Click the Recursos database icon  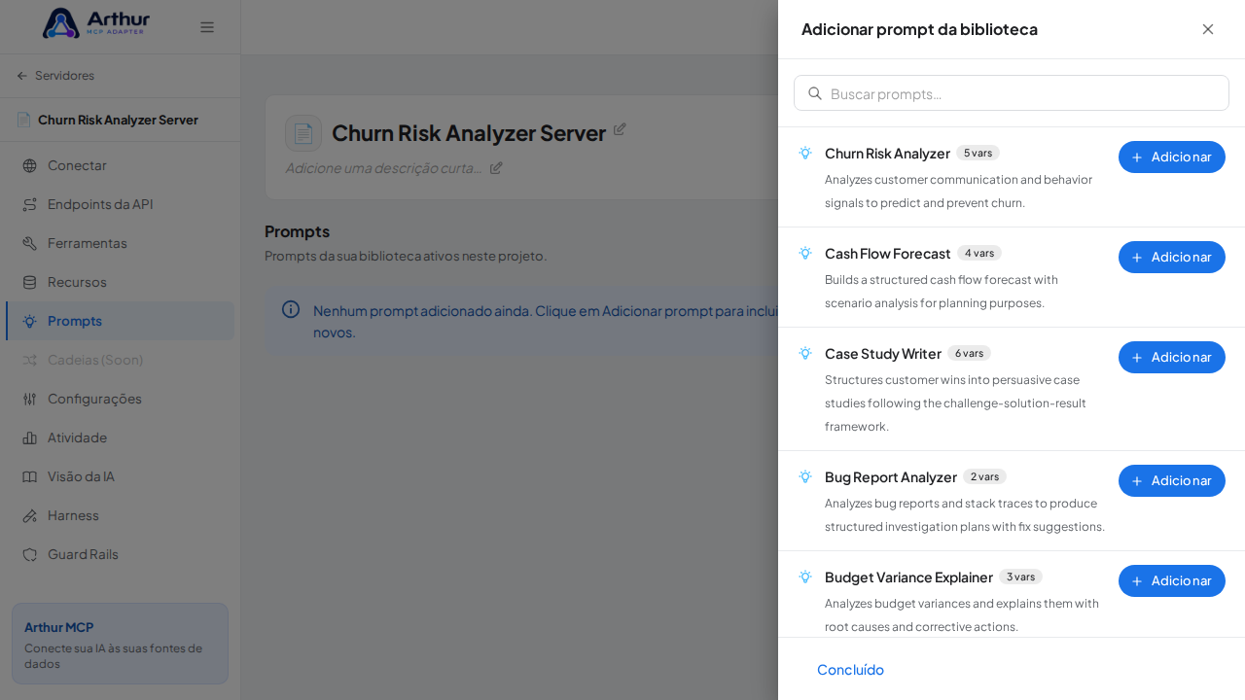(29, 282)
